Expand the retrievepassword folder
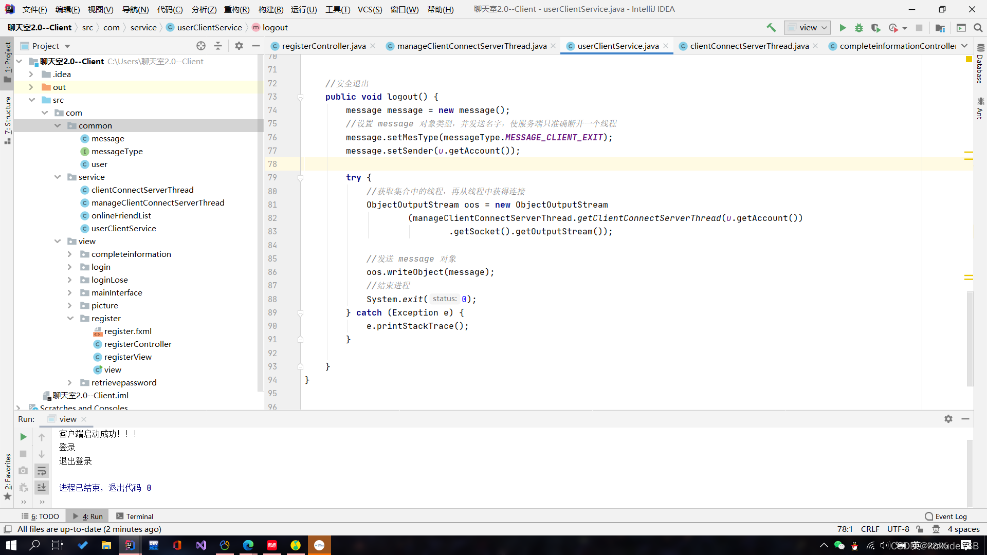Image resolution: width=987 pixels, height=555 pixels. point(70,383)
